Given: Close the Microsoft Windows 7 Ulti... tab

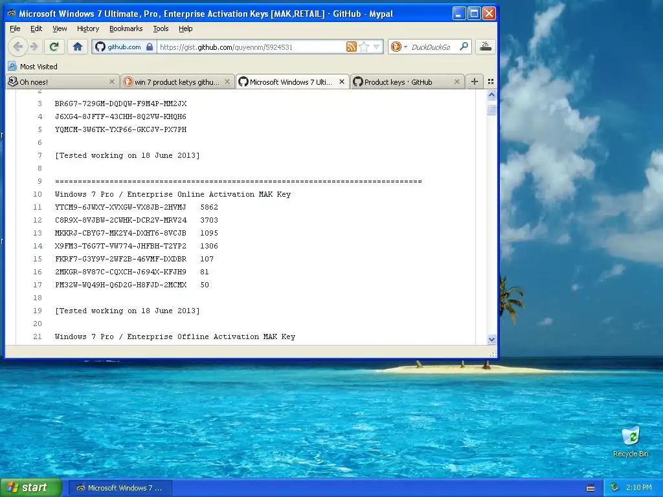Looking at the screenshot, I should pos(342,82).
